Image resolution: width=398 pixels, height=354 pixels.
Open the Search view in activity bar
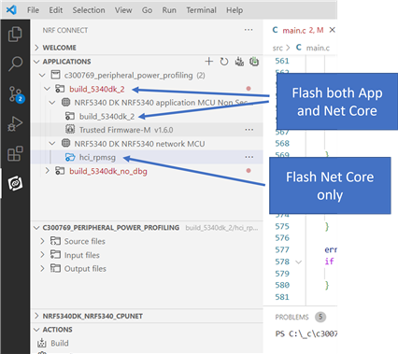15,64
